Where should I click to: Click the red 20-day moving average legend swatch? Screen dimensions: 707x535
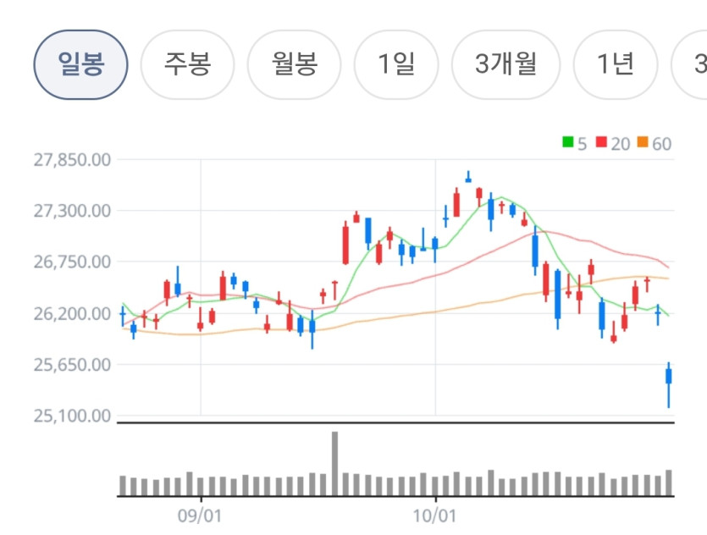pos(601,142)
